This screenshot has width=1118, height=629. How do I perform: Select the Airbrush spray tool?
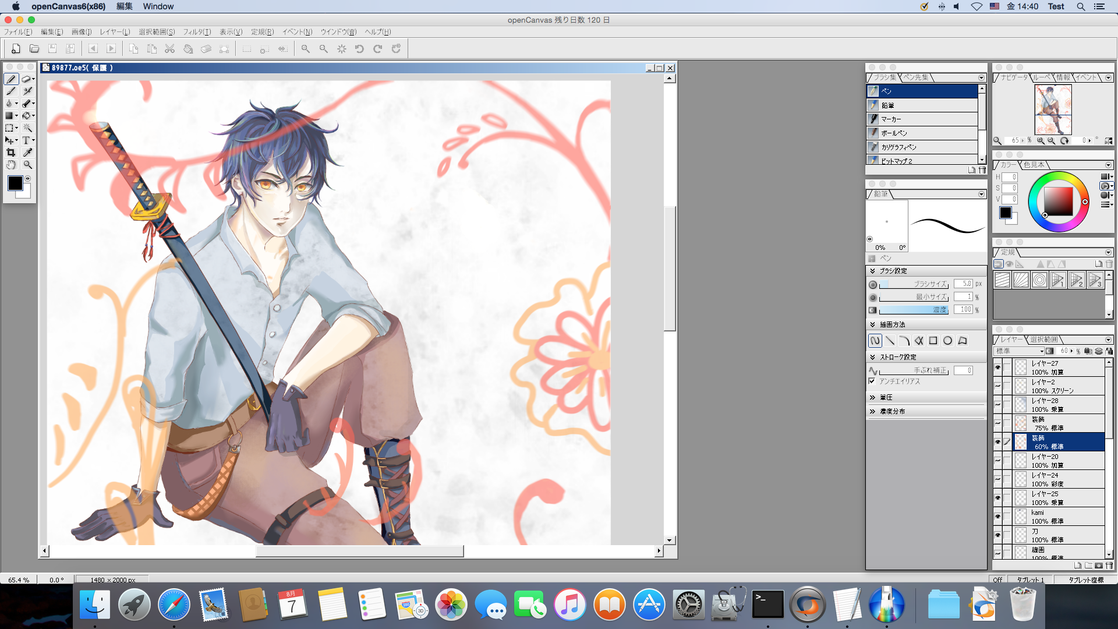tap(27, 91)
